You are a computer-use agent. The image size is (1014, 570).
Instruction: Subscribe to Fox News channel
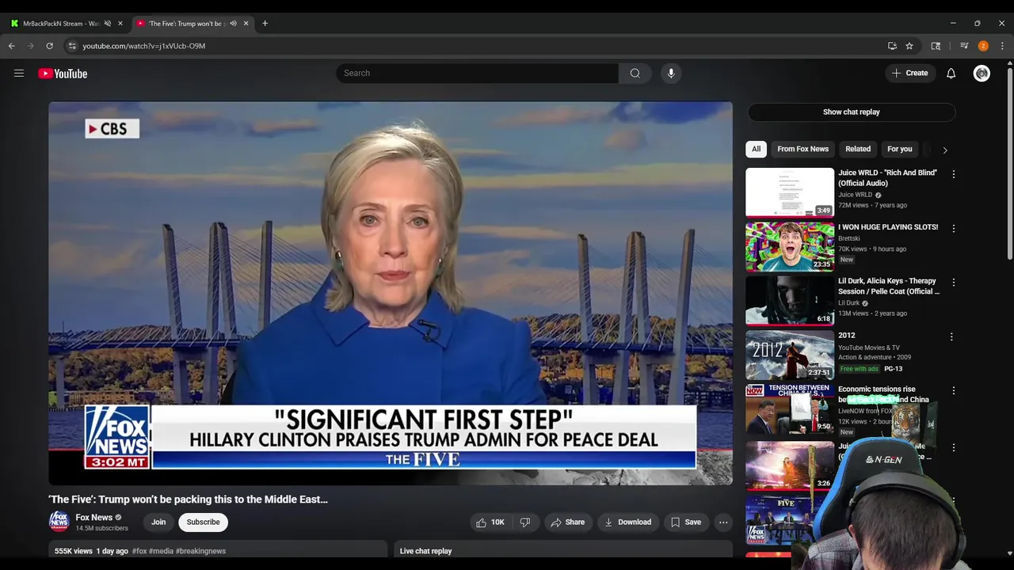pos(203,522)
